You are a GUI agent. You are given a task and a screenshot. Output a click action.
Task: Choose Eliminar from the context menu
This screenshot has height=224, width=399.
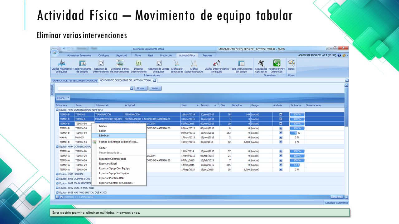pos(119,136)
